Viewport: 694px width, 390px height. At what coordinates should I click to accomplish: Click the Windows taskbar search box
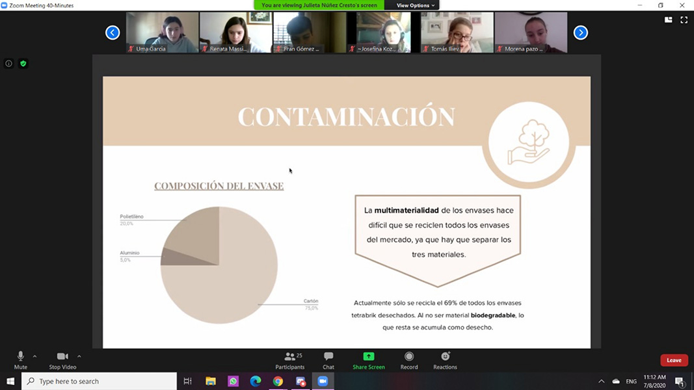[100, 382]
